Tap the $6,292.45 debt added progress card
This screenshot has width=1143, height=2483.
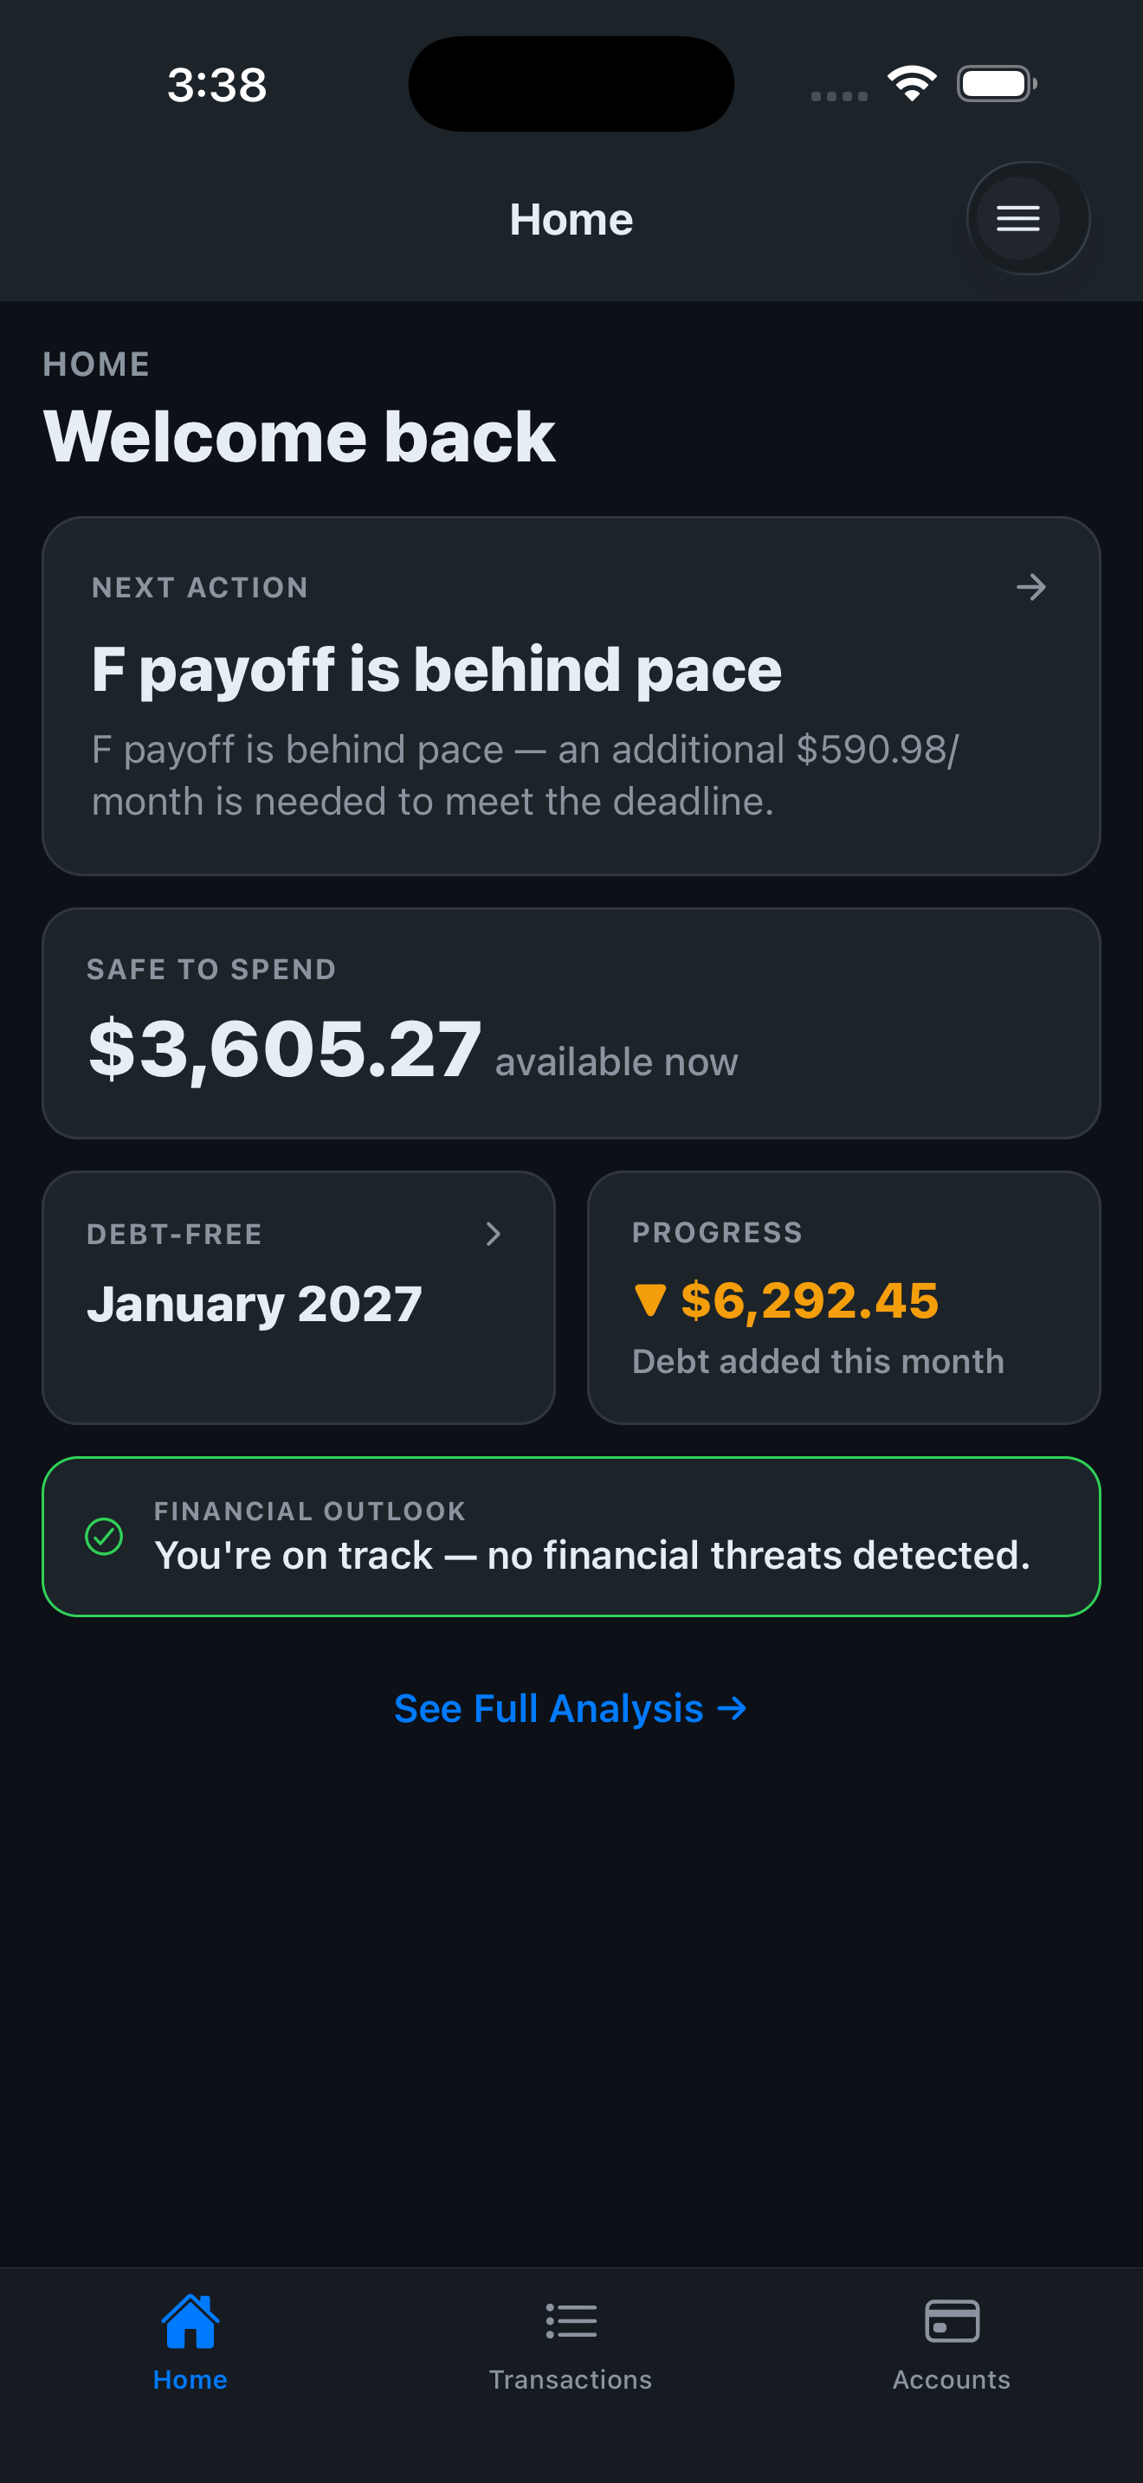click(844, 1298)
